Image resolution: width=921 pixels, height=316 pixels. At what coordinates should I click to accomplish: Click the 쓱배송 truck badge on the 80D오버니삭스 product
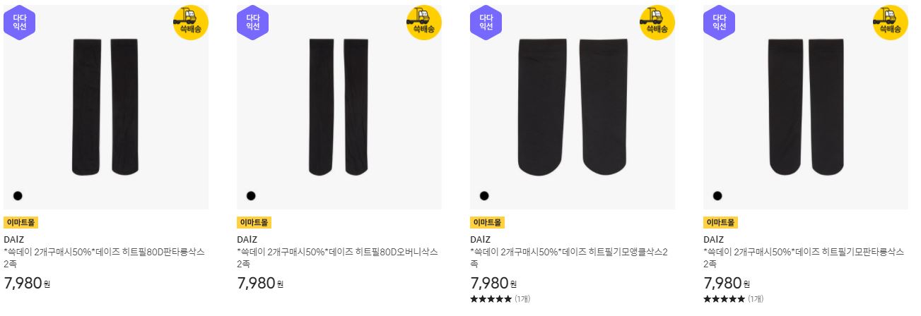coord(424,23)
